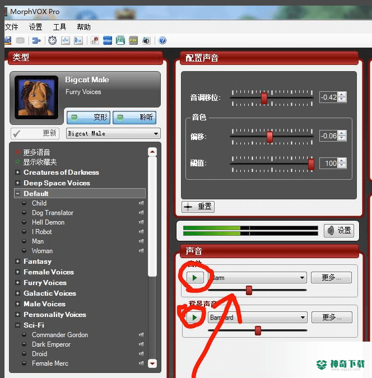
Task: Open the Barnyard background sound dropdown
Action: (257, 318)
